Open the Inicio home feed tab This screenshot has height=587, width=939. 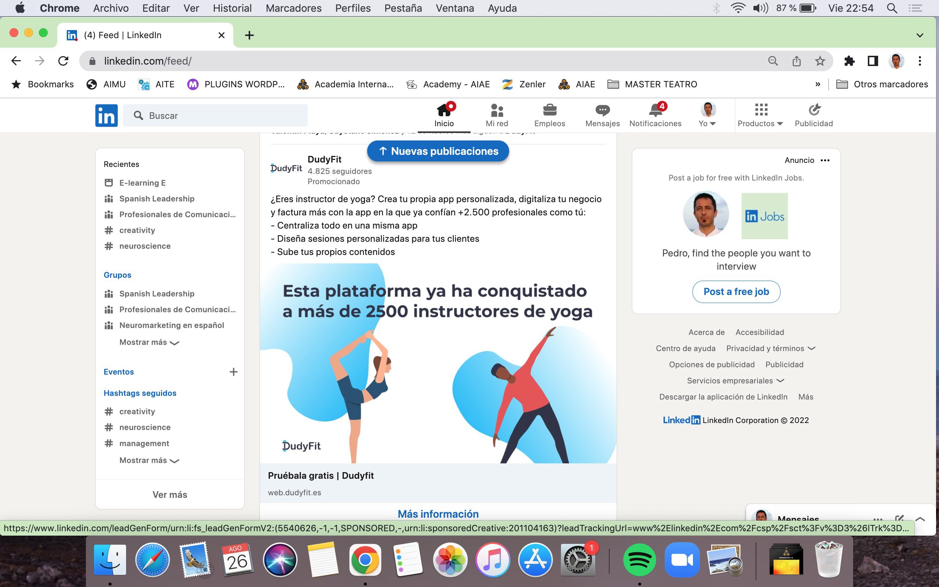coord(444,115)
